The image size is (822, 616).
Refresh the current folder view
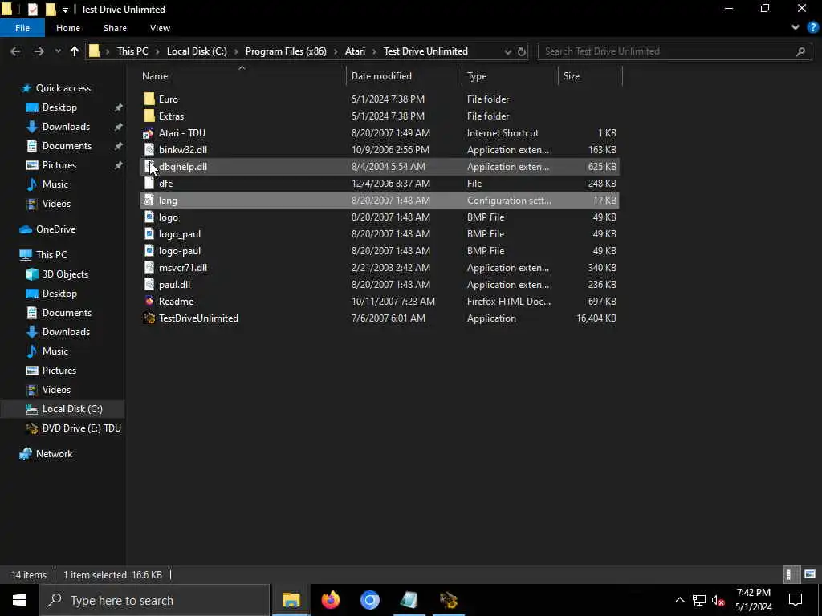(x=522, y=51)
